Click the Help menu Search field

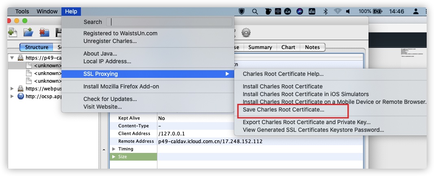tap(169, 22)
